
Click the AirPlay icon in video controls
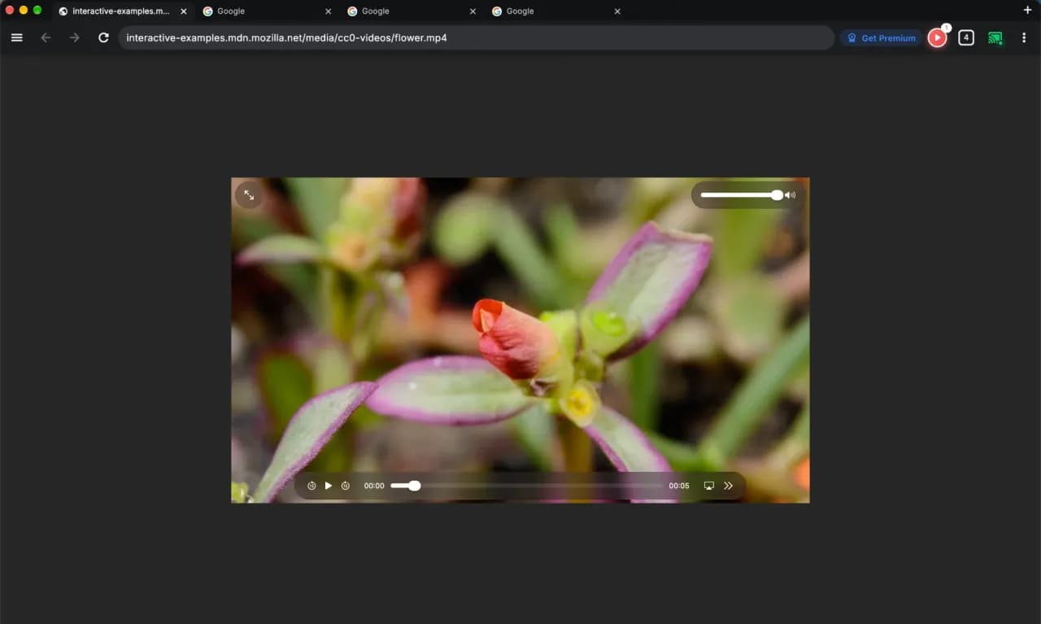708,486
